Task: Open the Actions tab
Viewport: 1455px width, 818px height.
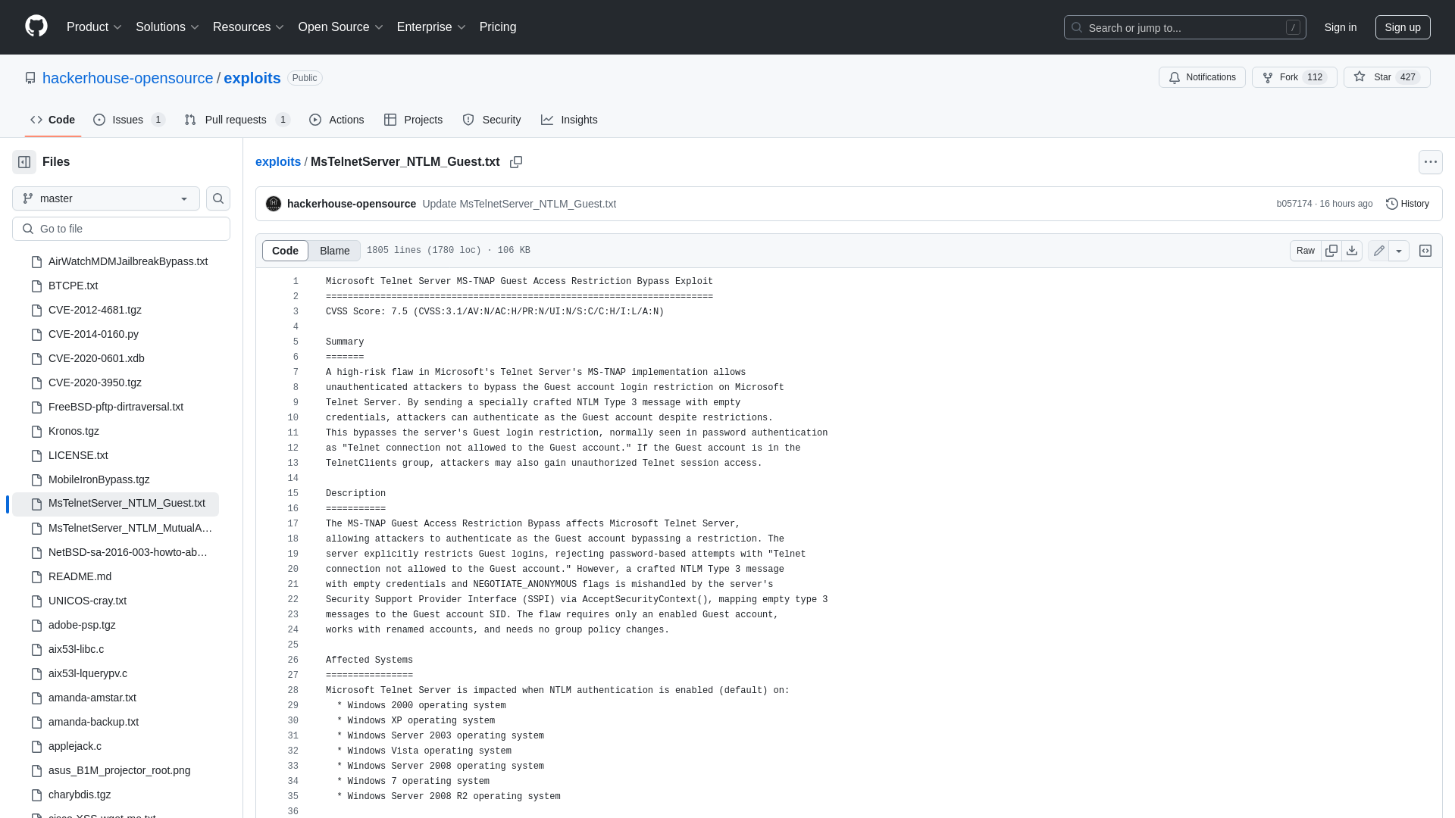Action: 336,120
